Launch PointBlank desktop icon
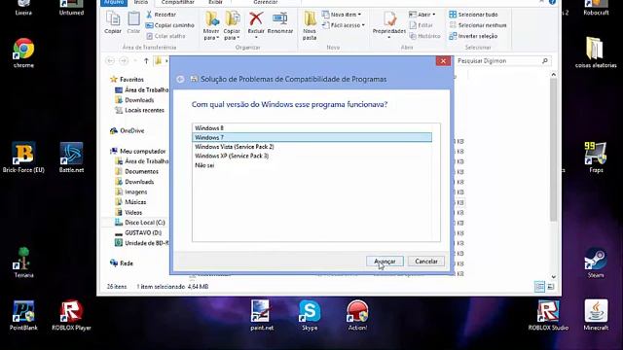The height and width of the screenshot is (350, 623). pyautogui.click(x=23, y=315)
